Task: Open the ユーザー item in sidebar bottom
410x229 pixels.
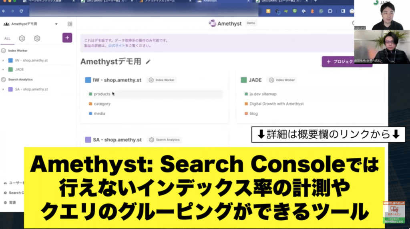Action: [14, 183]
